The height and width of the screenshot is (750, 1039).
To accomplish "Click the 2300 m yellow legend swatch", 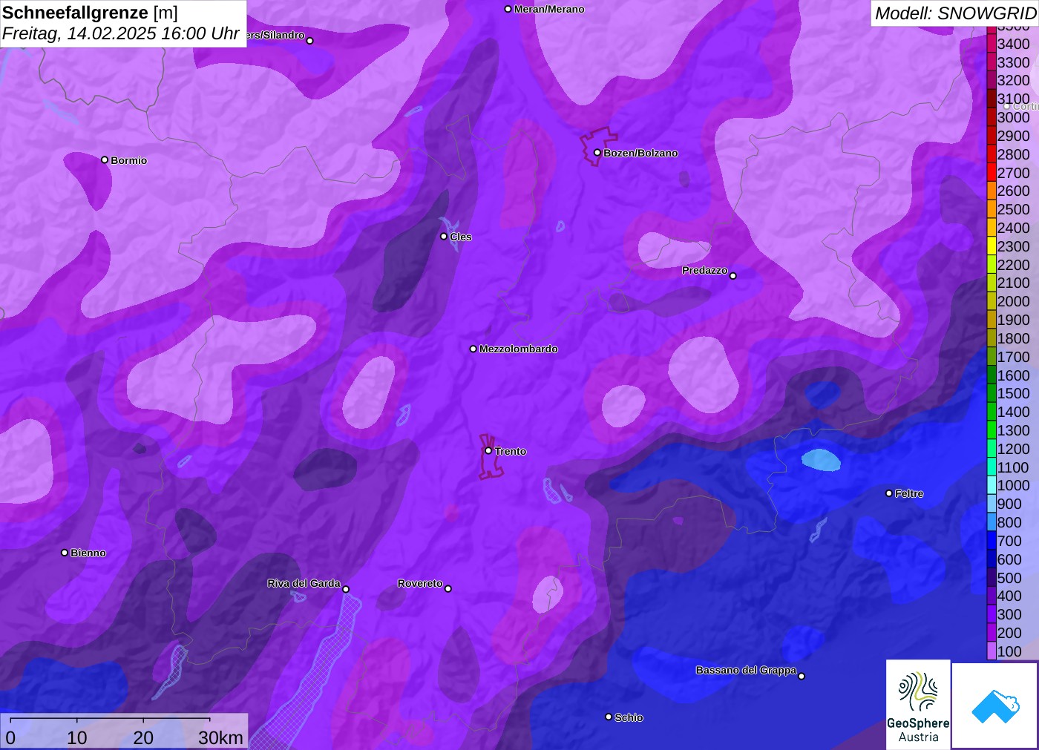I will pyautogui.click(x=992, y=246).
